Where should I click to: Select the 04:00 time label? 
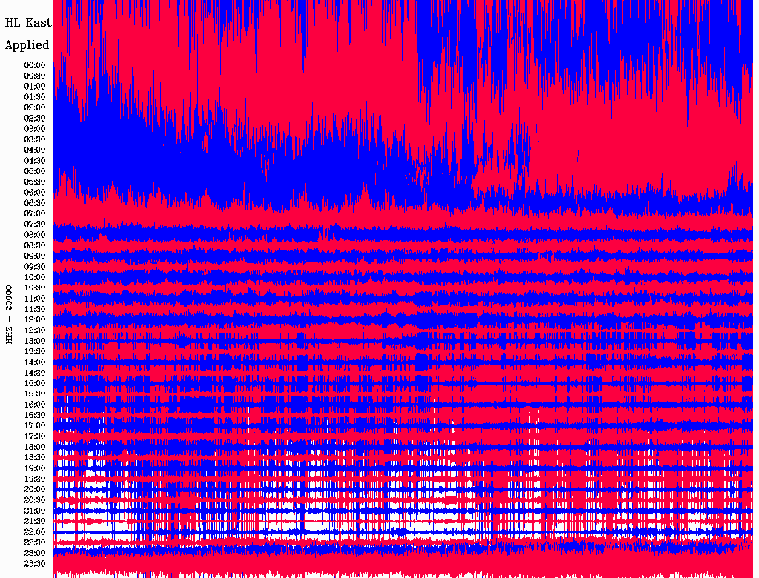coord(35,150)
